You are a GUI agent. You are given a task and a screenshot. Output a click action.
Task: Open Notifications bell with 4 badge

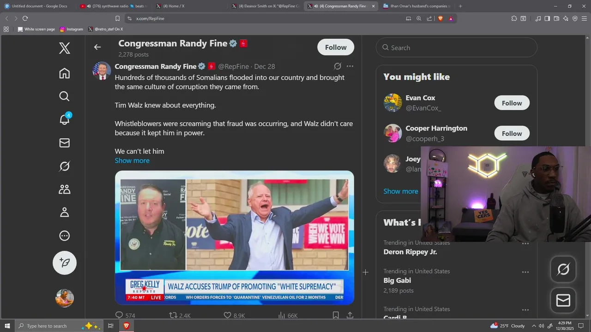[x=65, y=119]
